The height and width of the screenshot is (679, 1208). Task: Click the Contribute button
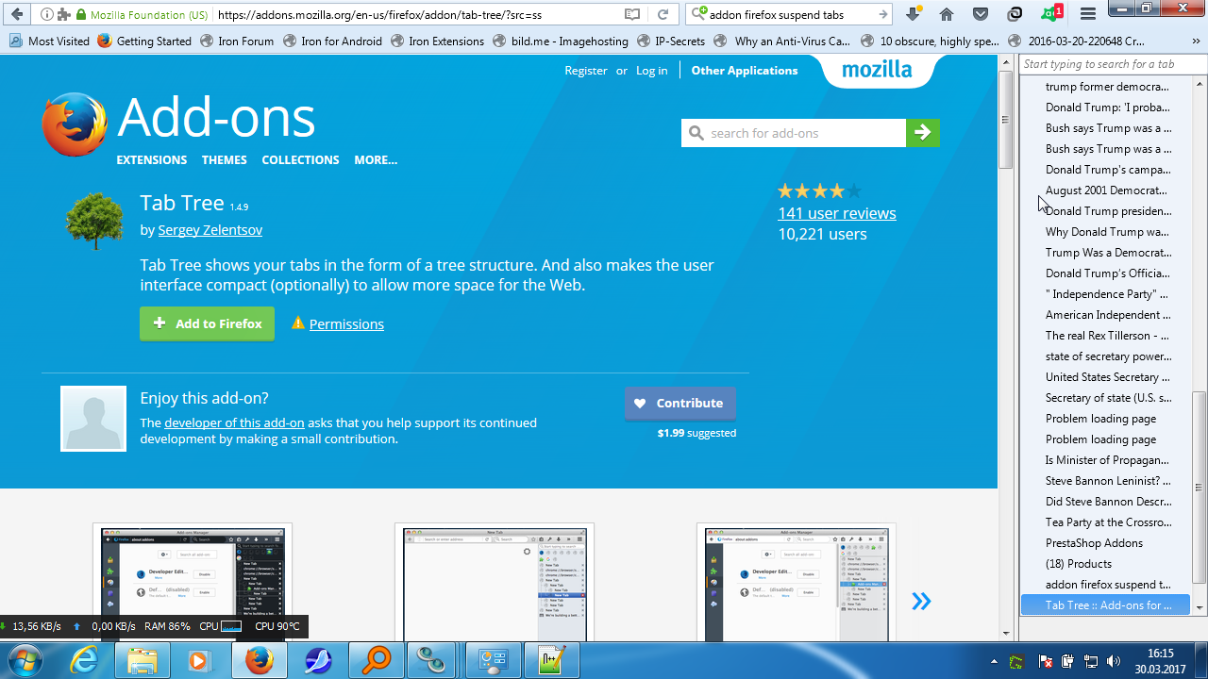pos(679,403)
